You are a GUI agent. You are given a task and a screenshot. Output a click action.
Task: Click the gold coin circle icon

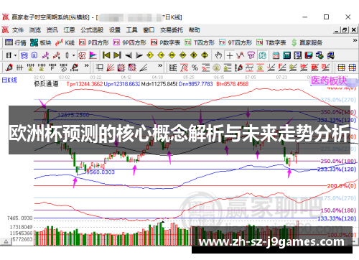217,68
